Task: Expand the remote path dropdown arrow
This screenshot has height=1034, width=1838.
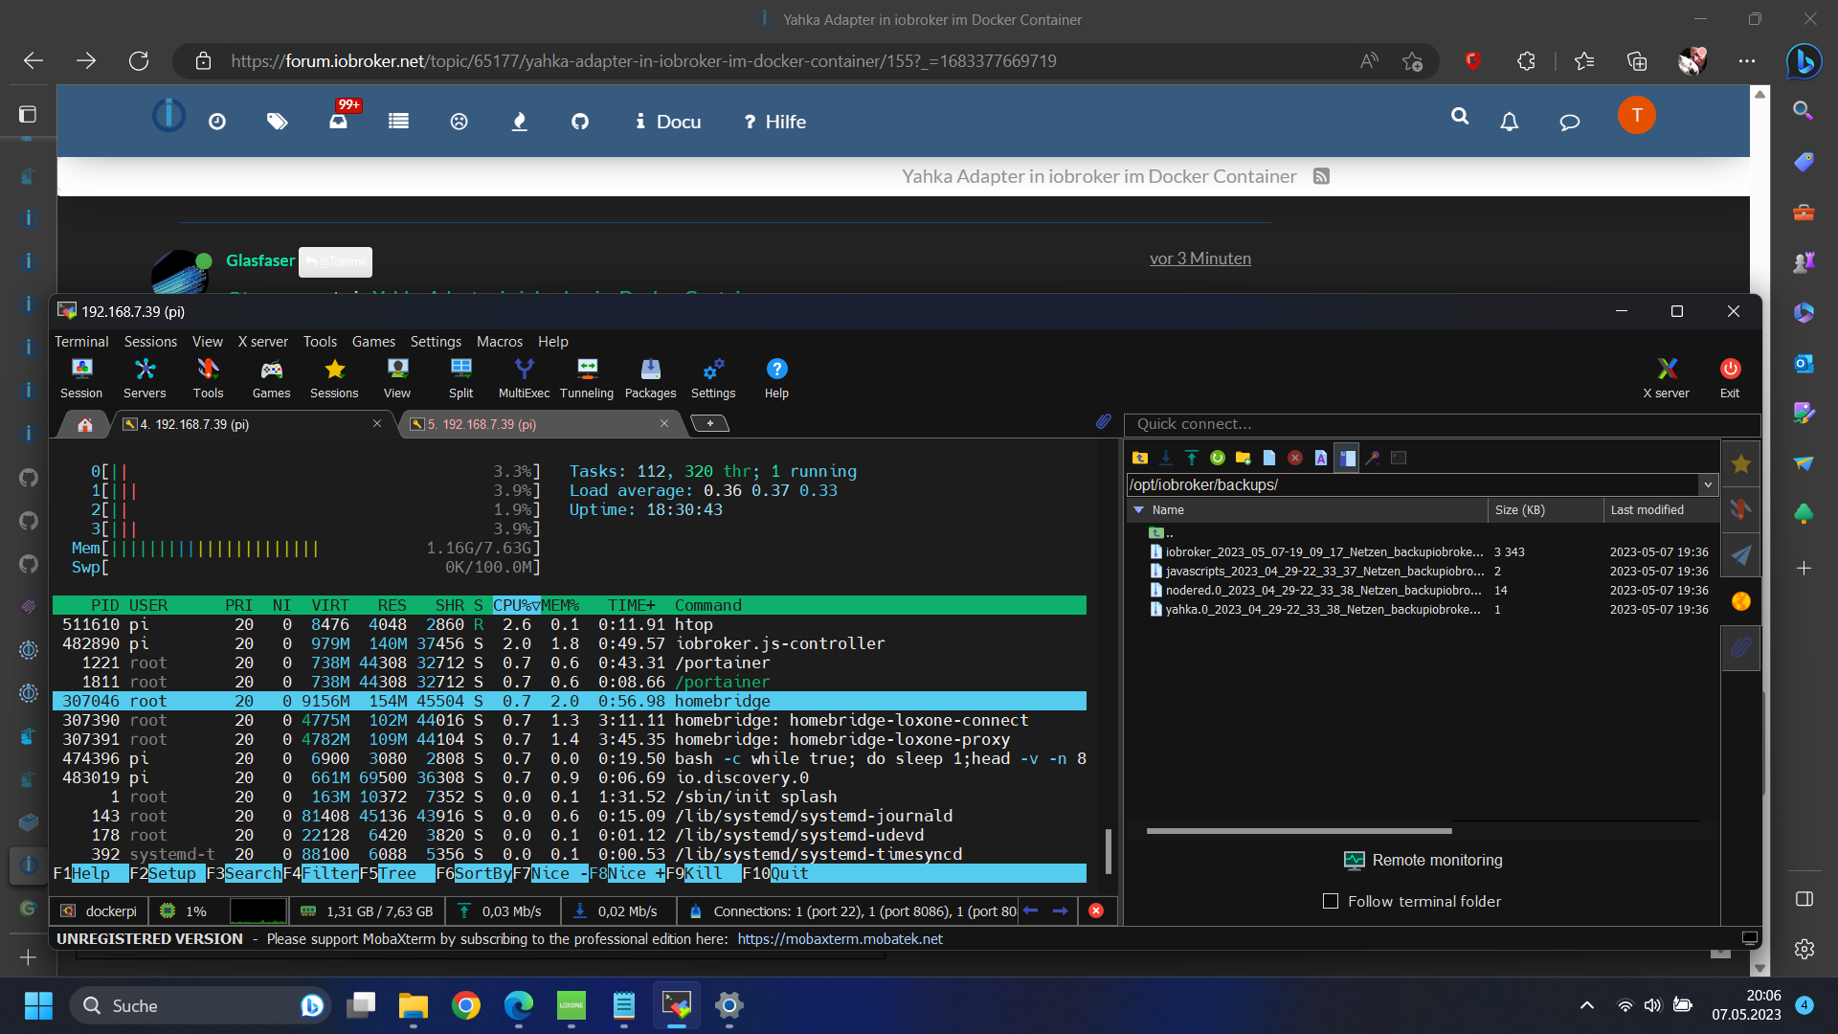Action: click(1707, 484)
